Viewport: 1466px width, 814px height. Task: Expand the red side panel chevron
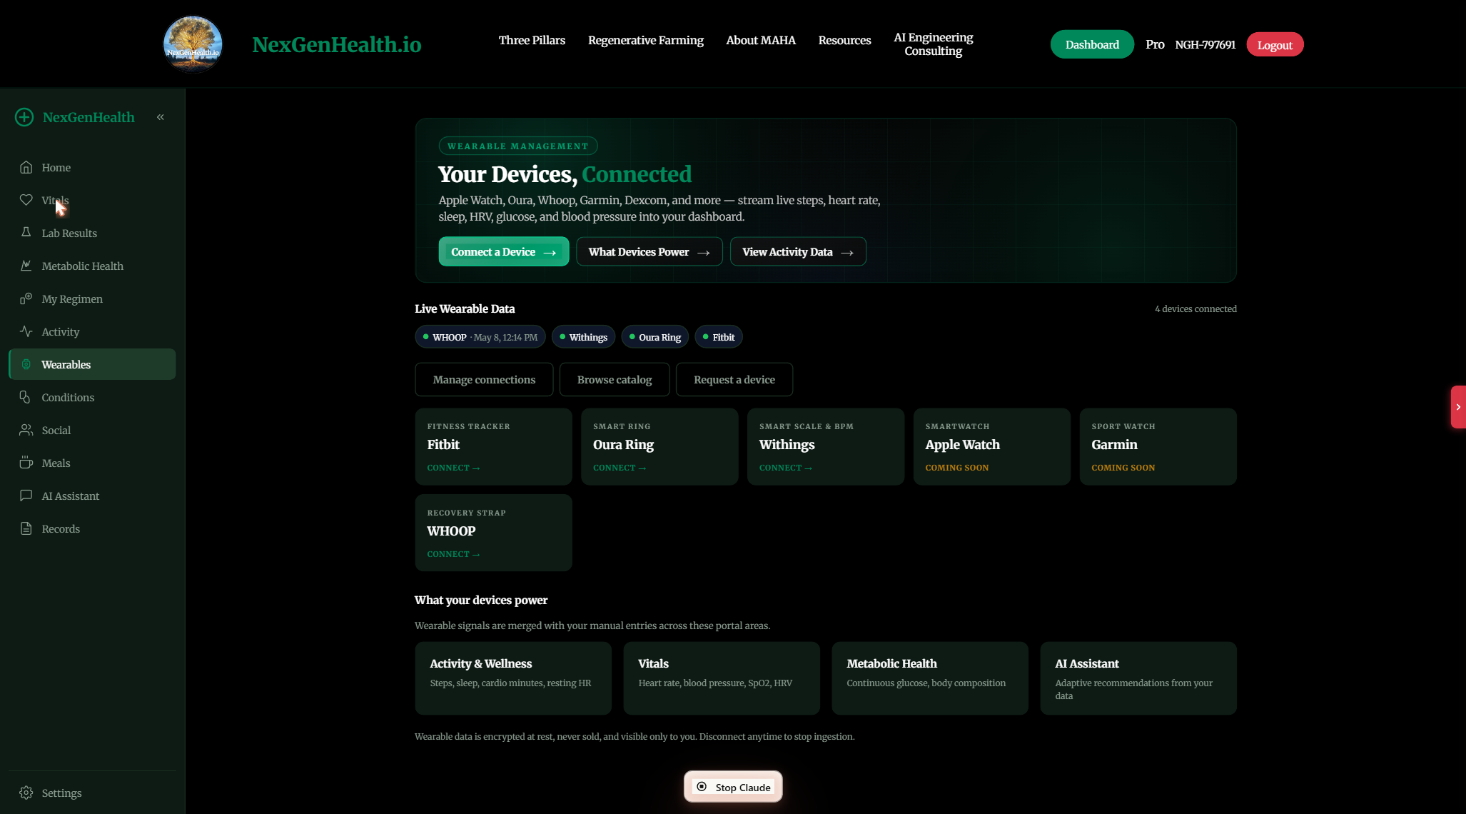(1458, 407)
